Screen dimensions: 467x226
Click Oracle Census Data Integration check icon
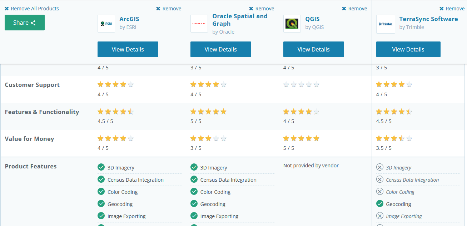(194, 180)
